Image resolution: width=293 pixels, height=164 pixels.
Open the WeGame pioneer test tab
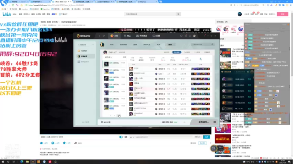(x=141, y=36)
